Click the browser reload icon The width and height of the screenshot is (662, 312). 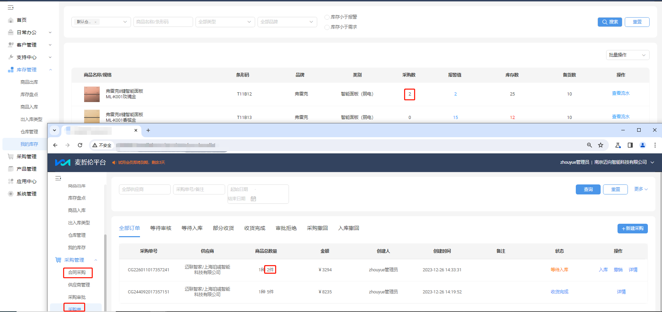coord(80,145)
